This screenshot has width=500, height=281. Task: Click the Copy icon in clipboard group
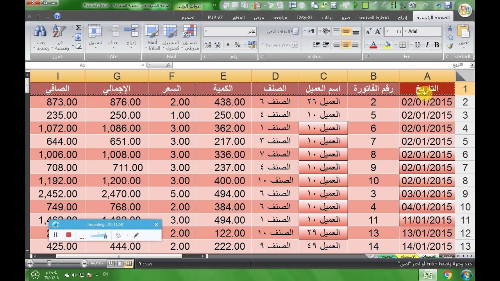450,37
